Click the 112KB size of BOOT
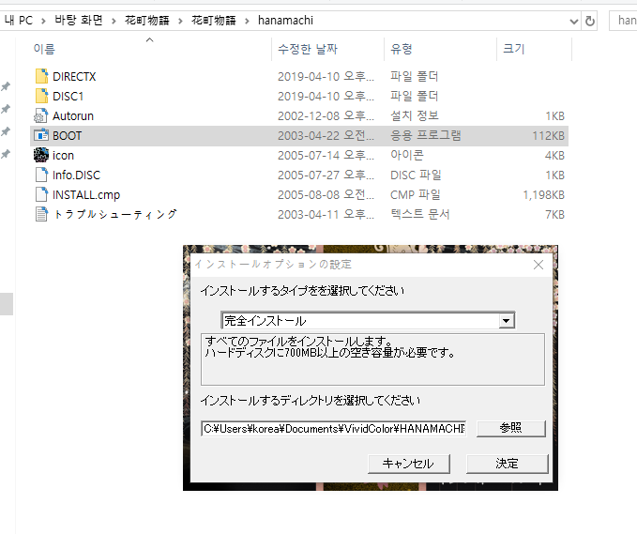Image resolution: width=637 pixels, height=534 pixels. (x=549, y=136)
